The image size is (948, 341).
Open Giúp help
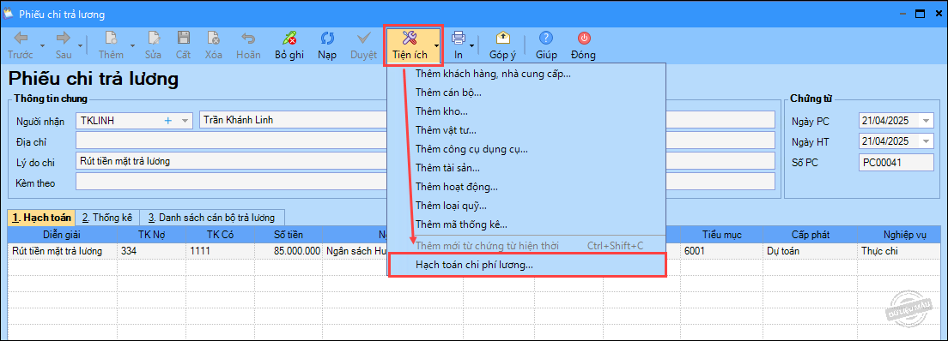(x=546, y=46)
